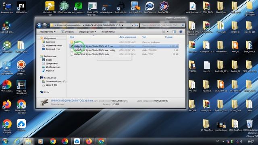Image resolution: width=258 pixels, height=145 pixels.
Task: Toggle the preview pane button
Action: pyautogui.click(x=174, y=32)
